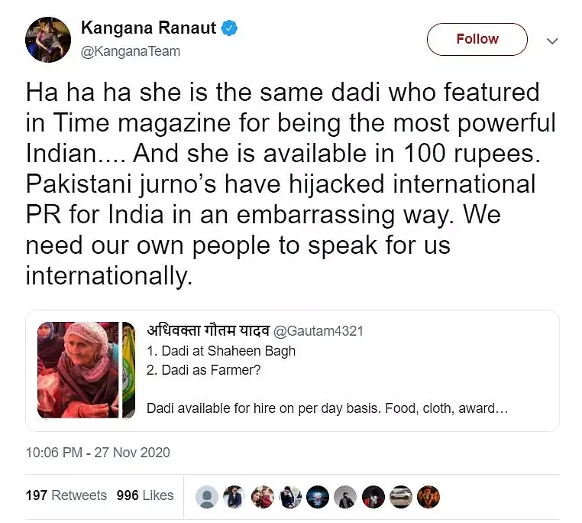
Task: Click the third liker avatar with couple
Action: (262, 496)
